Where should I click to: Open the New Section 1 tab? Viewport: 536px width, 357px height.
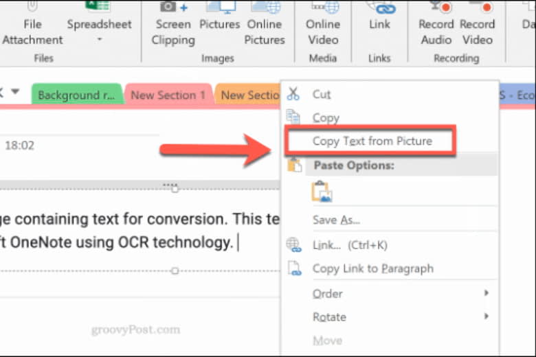(x=168, y=95)
